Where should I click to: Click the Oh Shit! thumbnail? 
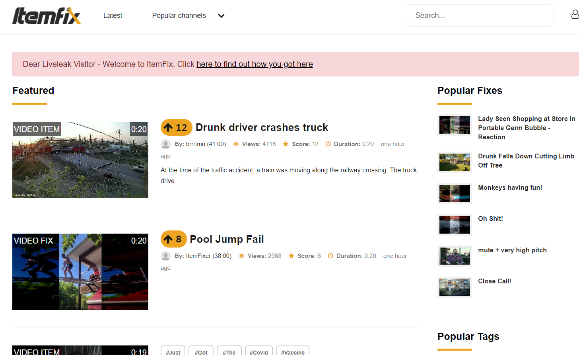pos(455,225)
